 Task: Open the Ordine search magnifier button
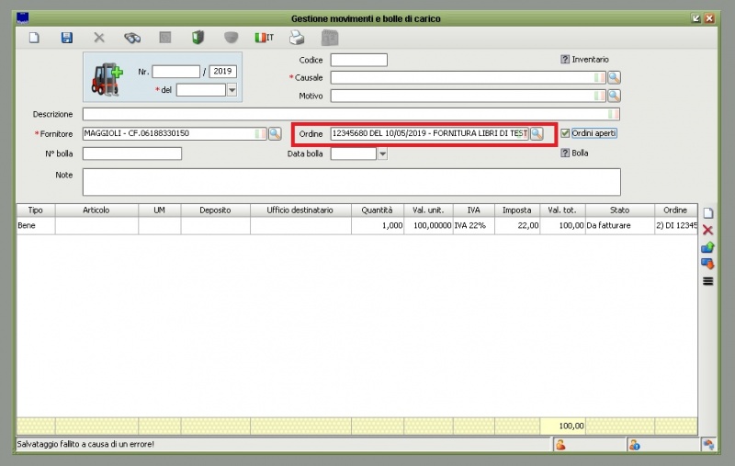pos(537,134)
